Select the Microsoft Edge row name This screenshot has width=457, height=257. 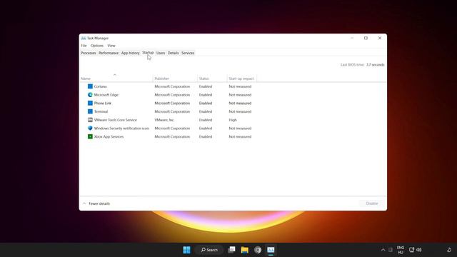coord(106,95)
